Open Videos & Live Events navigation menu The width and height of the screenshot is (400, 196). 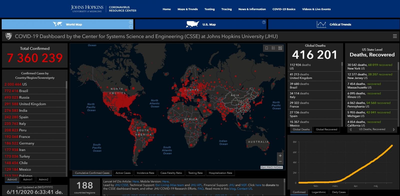point(316,9)
